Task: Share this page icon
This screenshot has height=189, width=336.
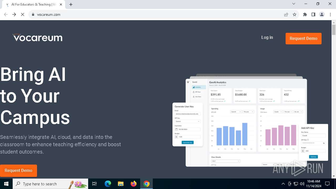Action: tap(286, 14)
